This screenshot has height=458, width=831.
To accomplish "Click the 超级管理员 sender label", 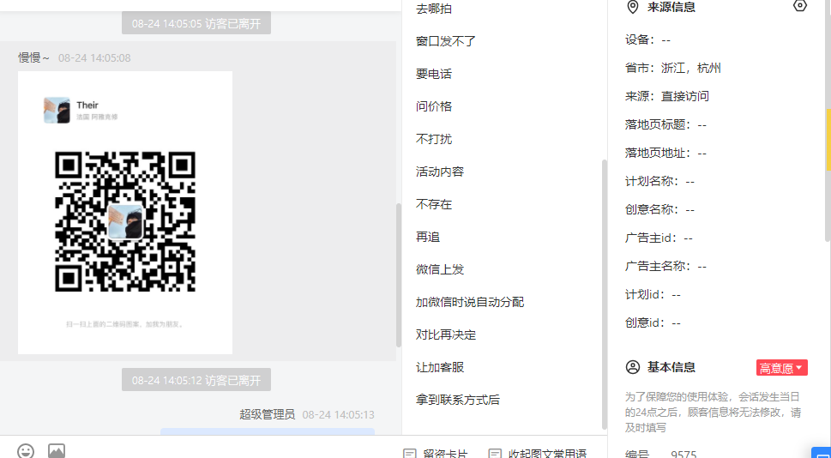I will [x=267, y=414].
